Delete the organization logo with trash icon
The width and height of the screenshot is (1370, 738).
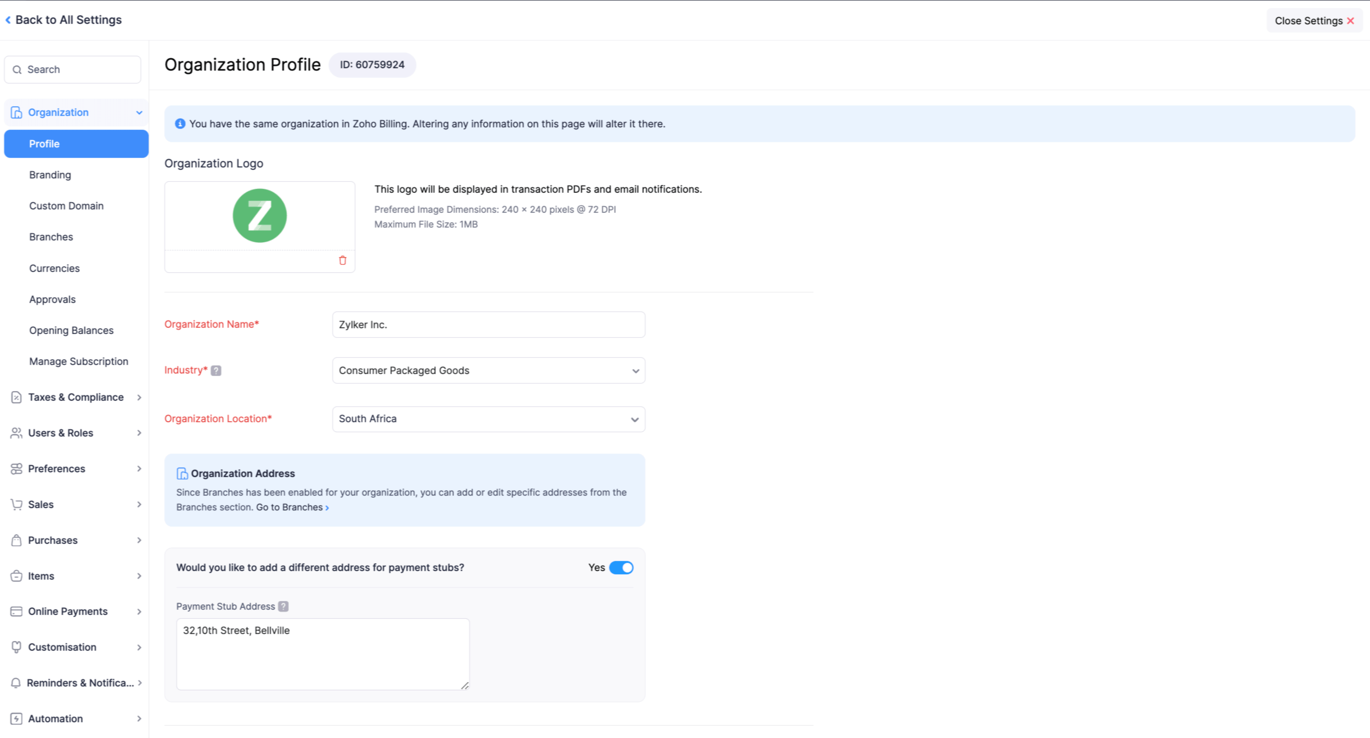(343, 260)
